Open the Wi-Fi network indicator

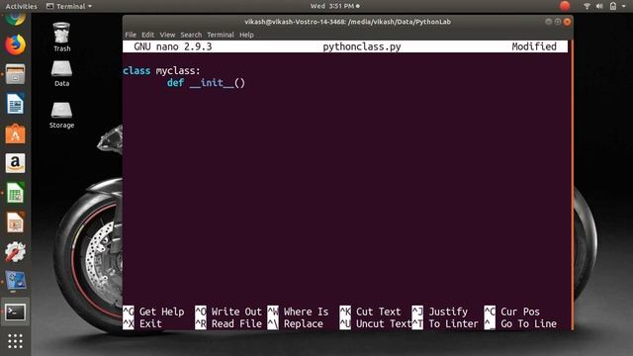click(587, 6)
